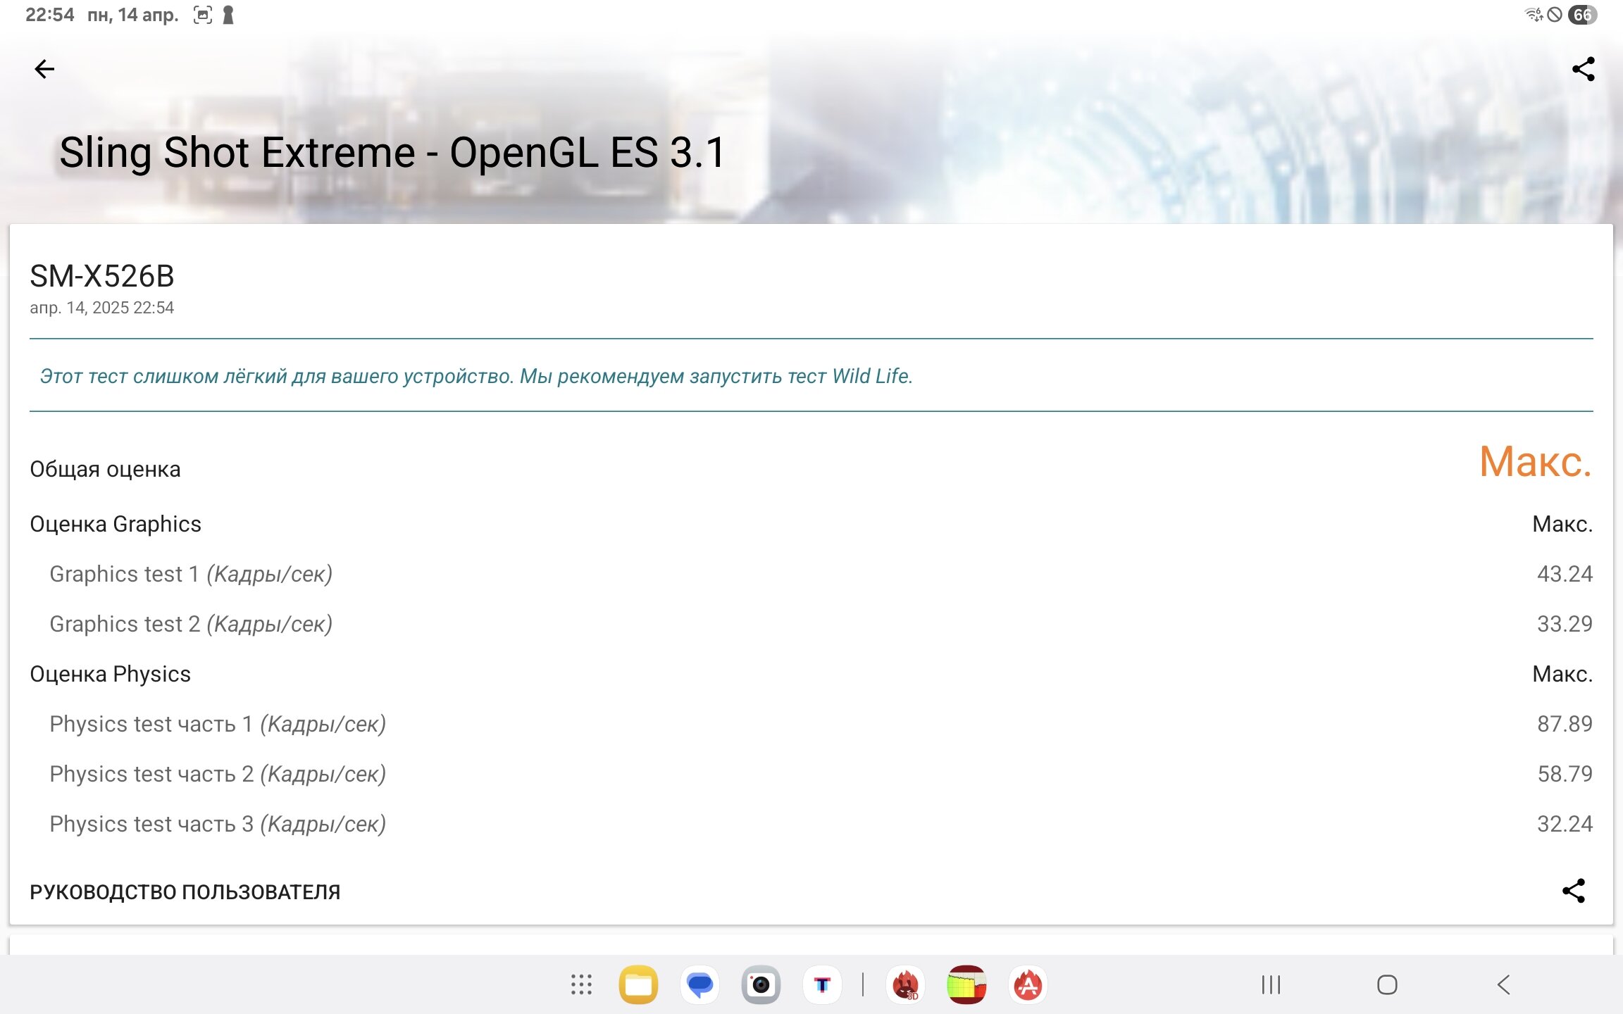Select the Оценка Graphics row
The image size is (1623, 1014).
click(x=811, y=524)
